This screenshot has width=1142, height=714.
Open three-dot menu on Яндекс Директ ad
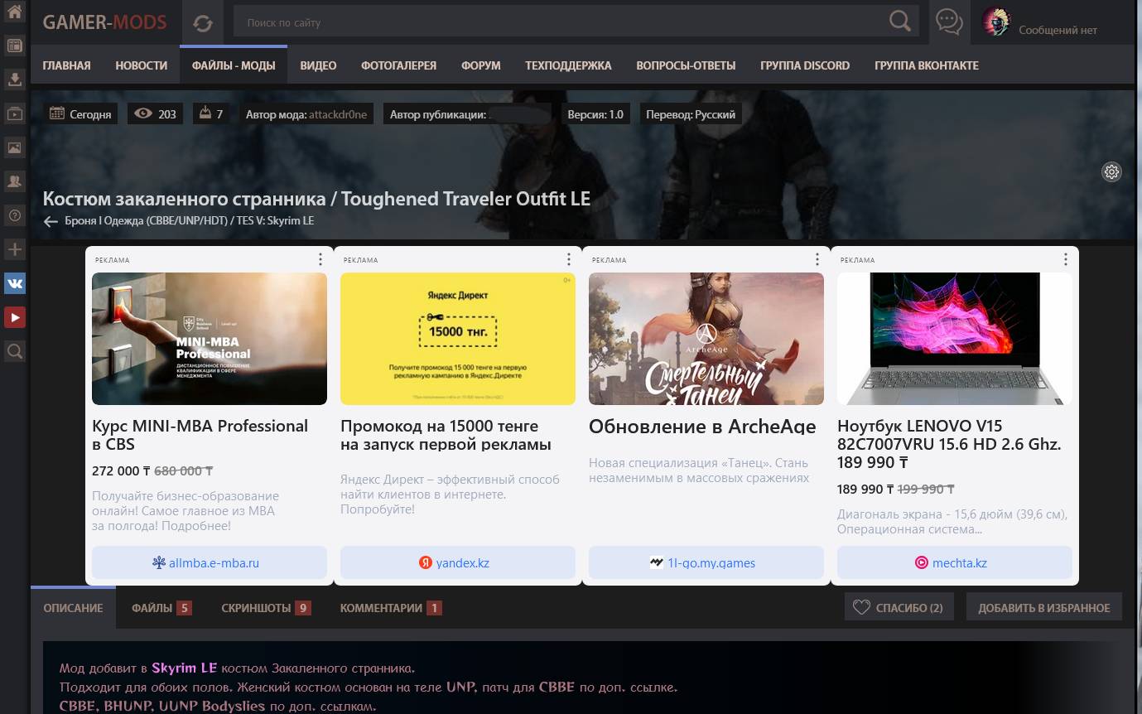point(569,259)
